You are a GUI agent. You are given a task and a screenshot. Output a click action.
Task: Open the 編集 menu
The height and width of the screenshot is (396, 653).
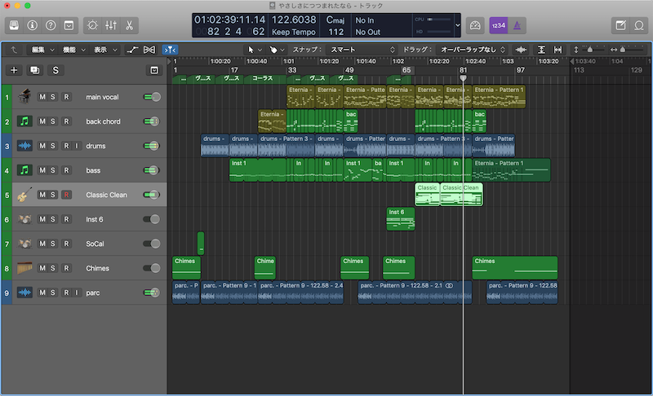coord(43,50)
